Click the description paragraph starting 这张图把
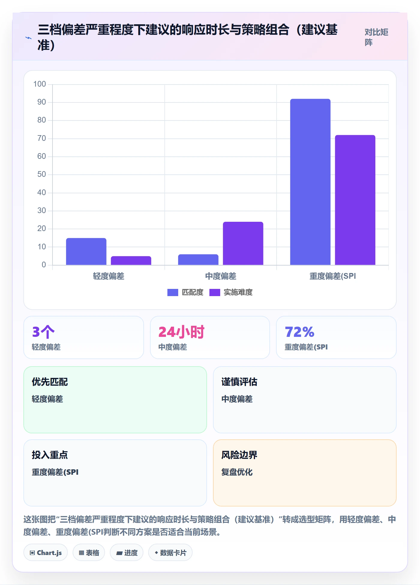420x585 pixels. [210, 526]
